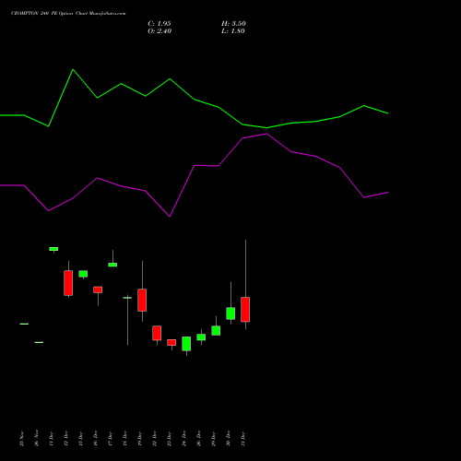Select the close value C: 1.95
The height and width of the screenshot is (461, 461).
click(x=160, y=24)
